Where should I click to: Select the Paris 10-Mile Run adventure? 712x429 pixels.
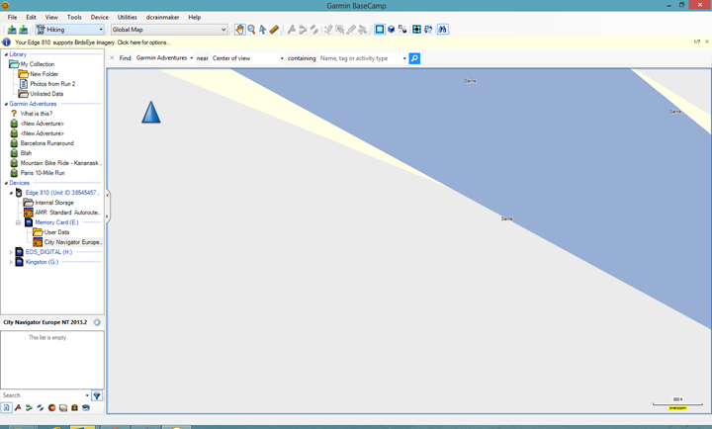tap(43, 173)
